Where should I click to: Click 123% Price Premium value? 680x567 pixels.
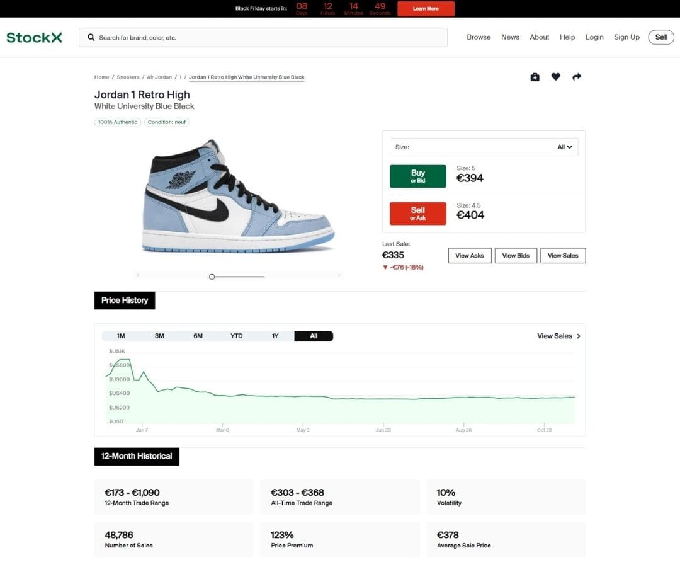282,535
